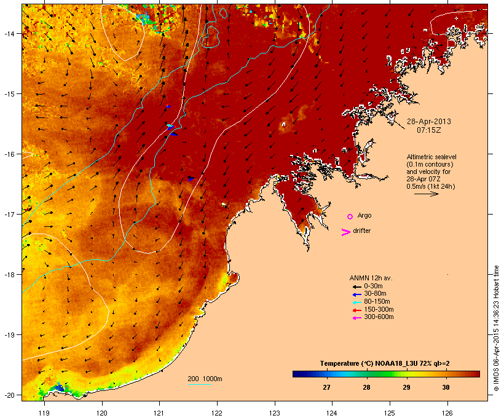Click the cyan 200 1000m isobath legend line
504x418 pixels.
(x=199, y=384)
